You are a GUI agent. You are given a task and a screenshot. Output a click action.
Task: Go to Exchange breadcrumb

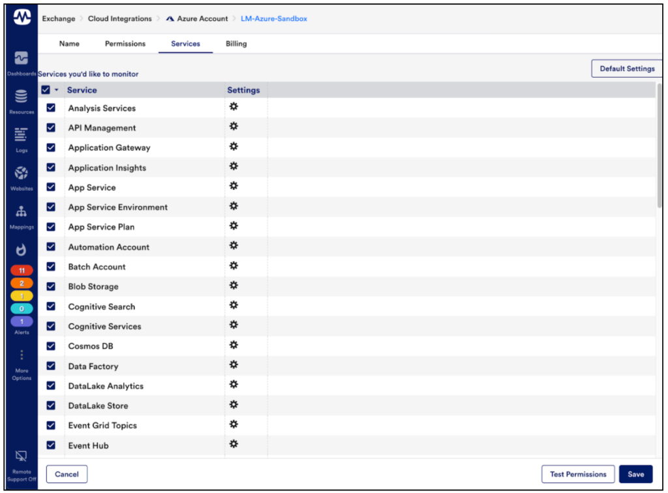tap(58, 19)
